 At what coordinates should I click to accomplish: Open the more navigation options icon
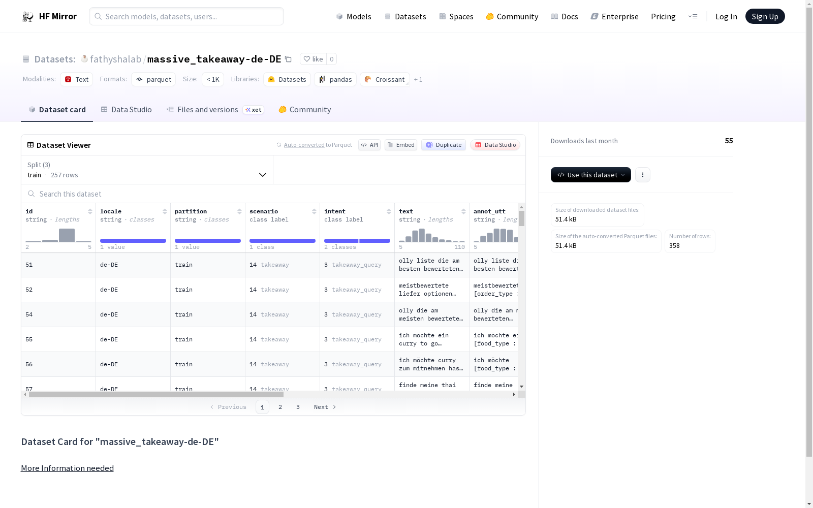(x=693, y=16)
